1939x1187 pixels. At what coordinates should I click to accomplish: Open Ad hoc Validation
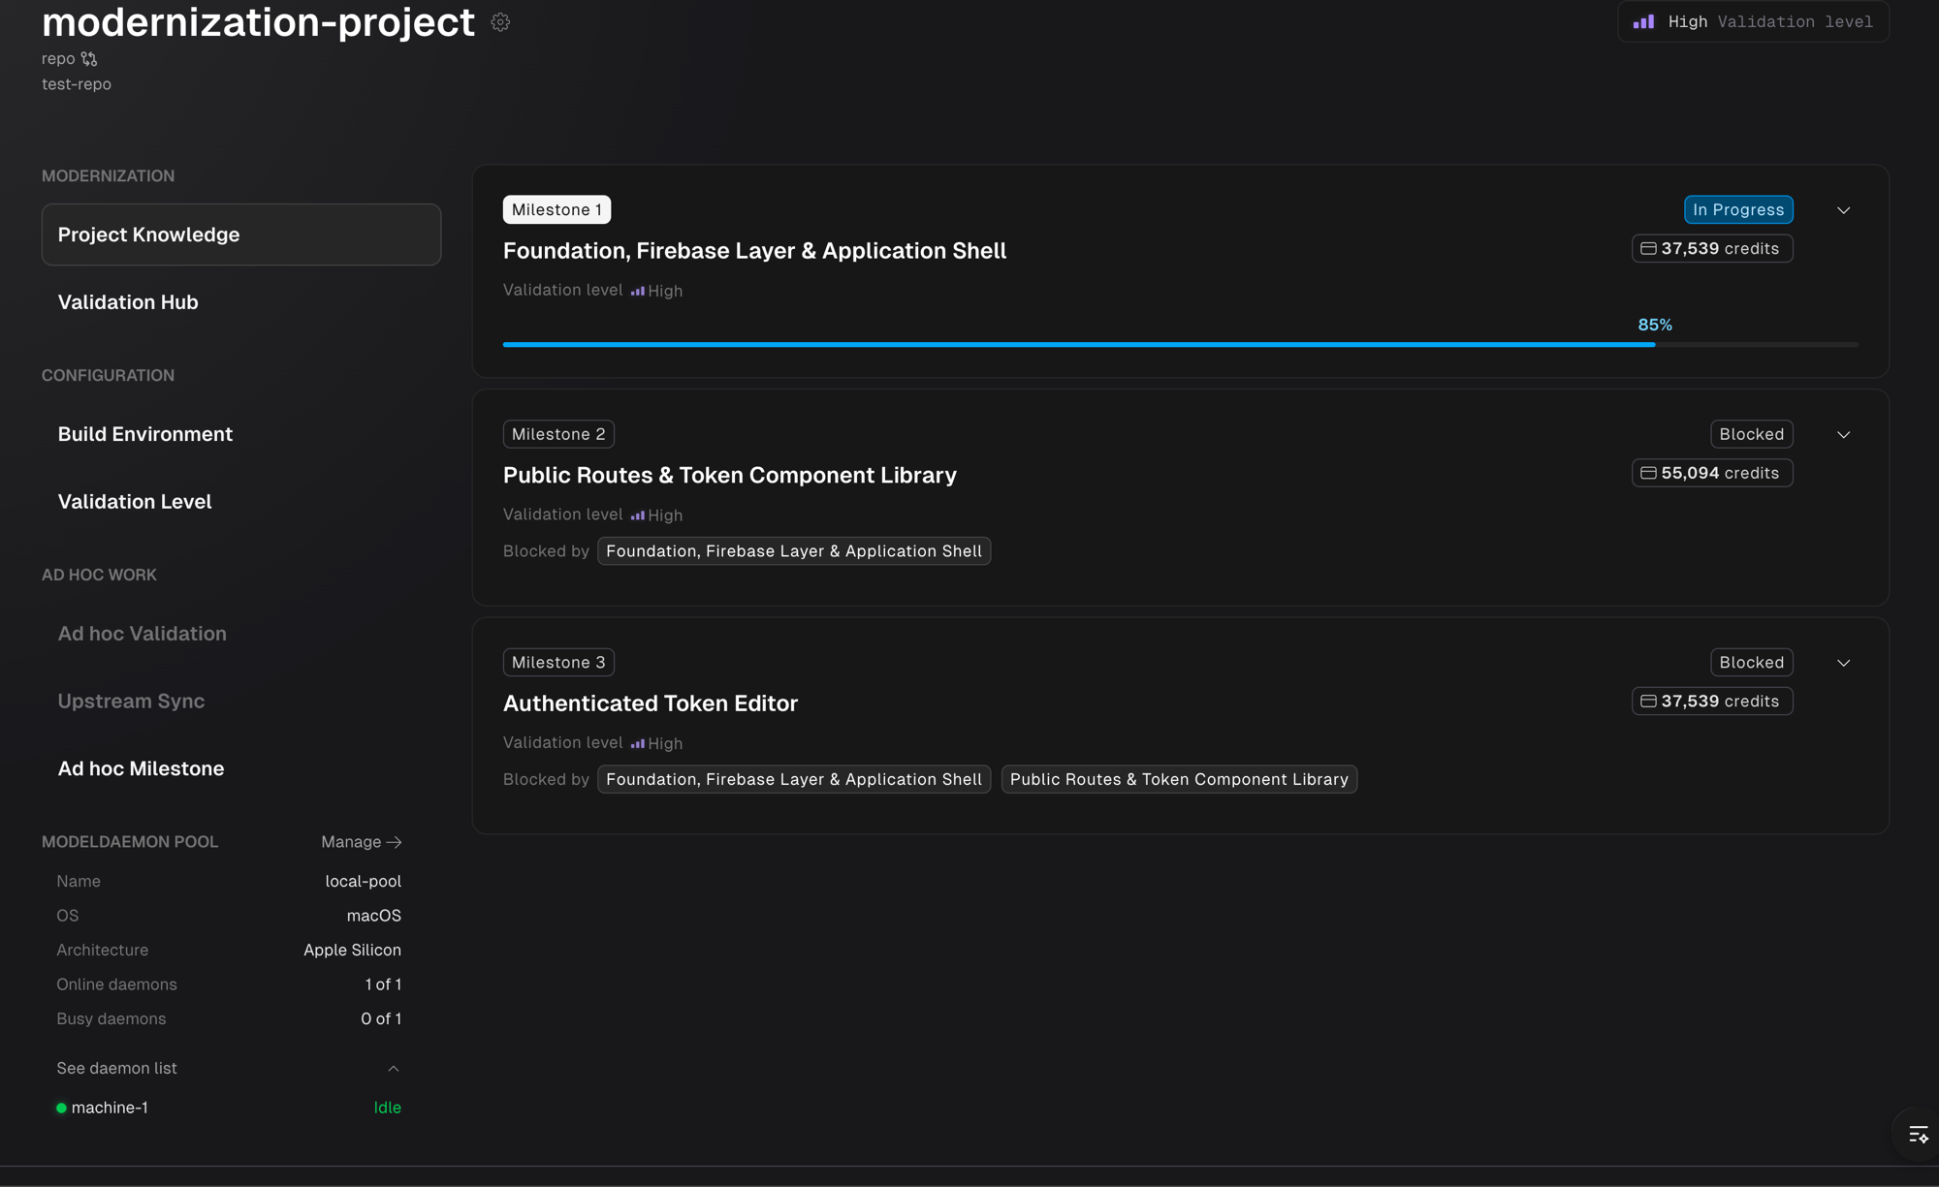241,634
